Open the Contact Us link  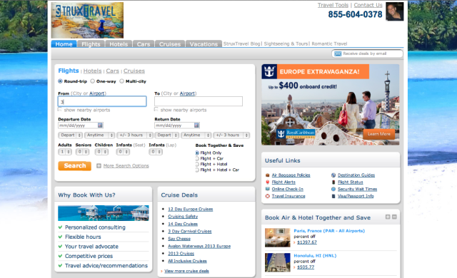[x=368, y=5]
